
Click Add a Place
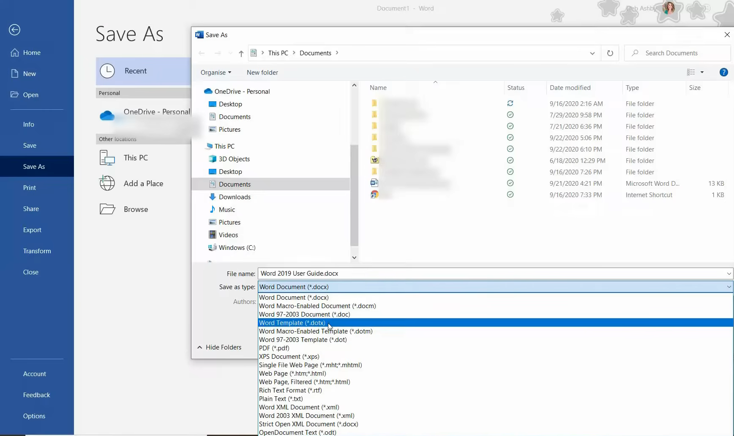143,184
